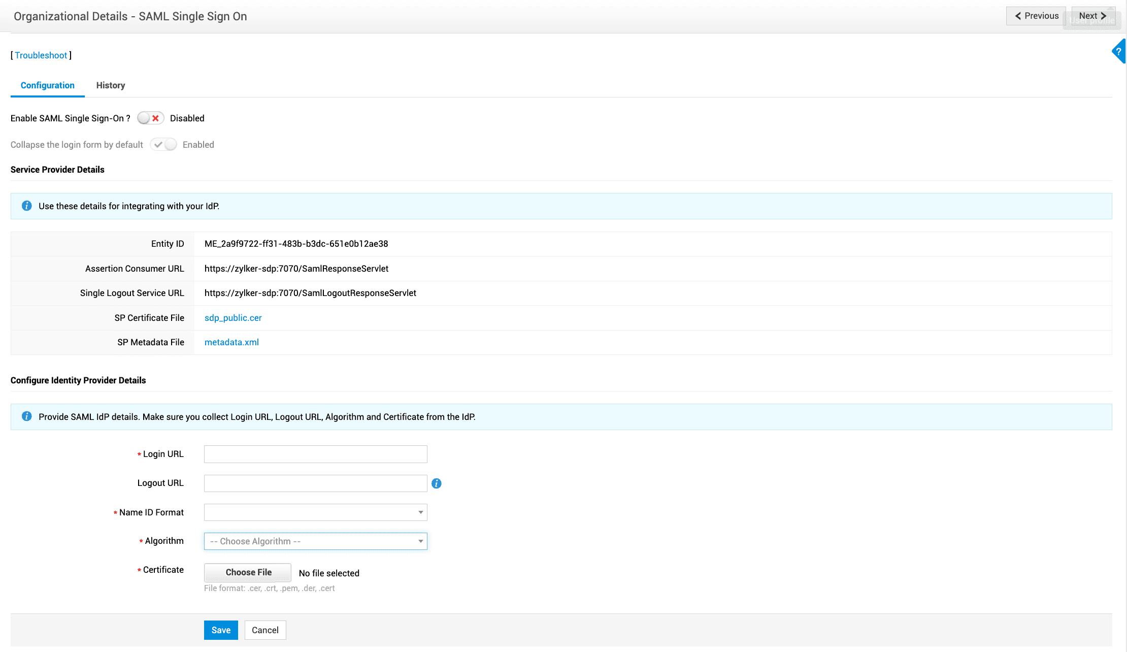Click the Logout URL info icon
Image resolution: width=1127 pixels, height=652 pixels.
[436, 483]
